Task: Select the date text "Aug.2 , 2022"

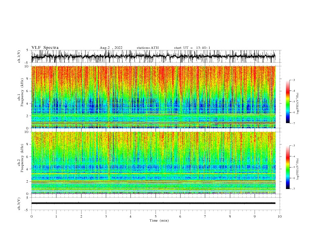Action: [x=111, y=48]
